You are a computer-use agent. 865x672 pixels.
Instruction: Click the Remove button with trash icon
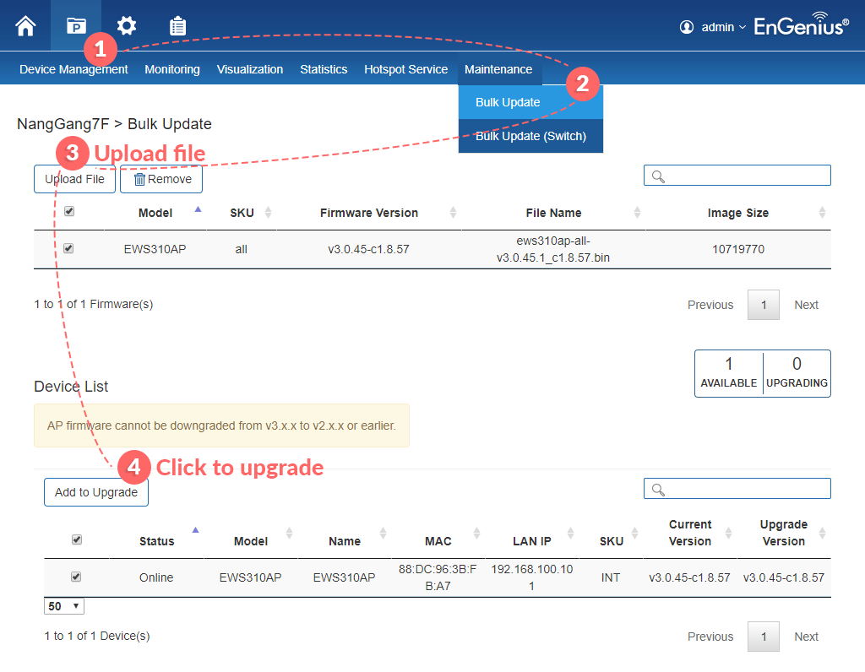click(161, 179)
